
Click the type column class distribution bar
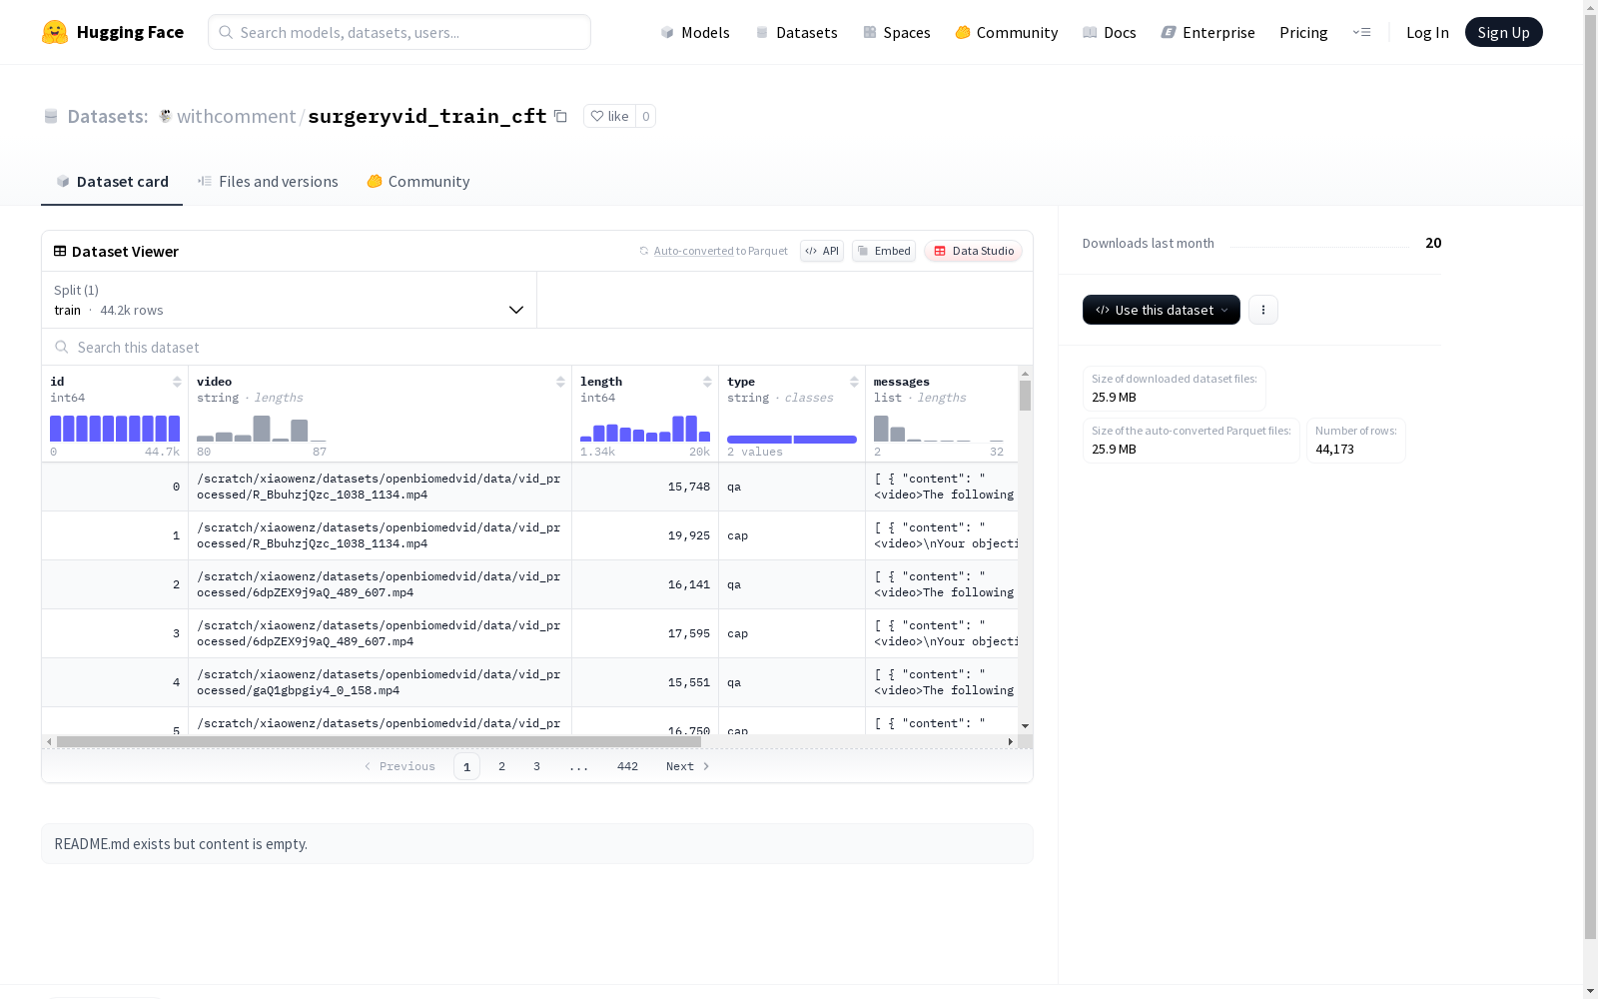[x=792, y=440]
